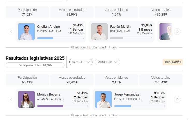Select the DIPUTADOS category tab
This screenshot has height=123, width=189.
coord(173,62)
